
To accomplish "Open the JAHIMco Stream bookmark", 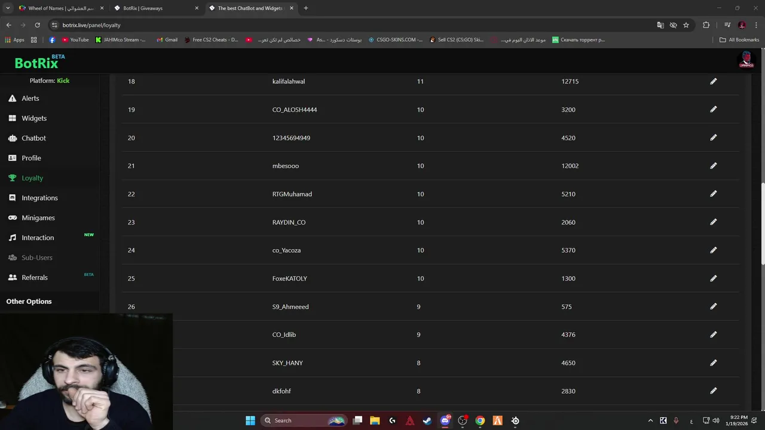I will click(x=121, y=40).
